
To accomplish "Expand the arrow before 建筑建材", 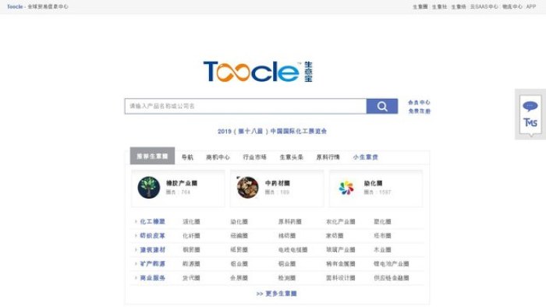I will pos(136,249).
